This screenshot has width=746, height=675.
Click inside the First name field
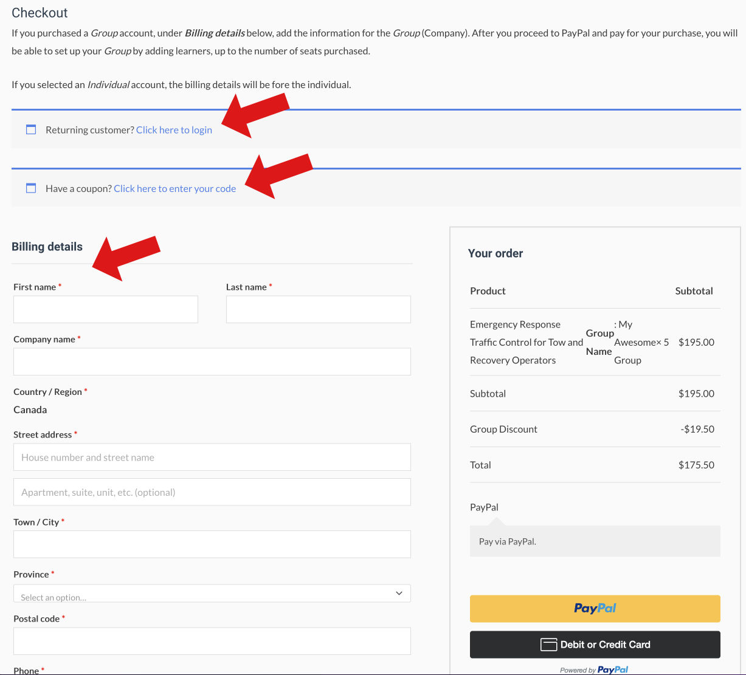105,309
